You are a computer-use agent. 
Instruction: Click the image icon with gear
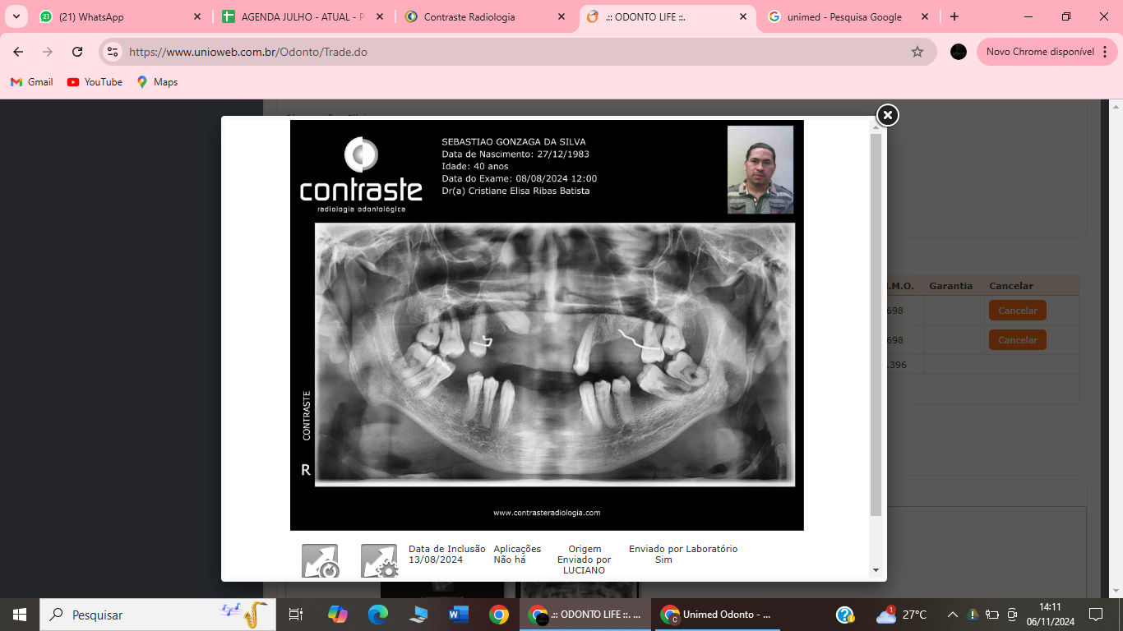click(x=379, y=561)
